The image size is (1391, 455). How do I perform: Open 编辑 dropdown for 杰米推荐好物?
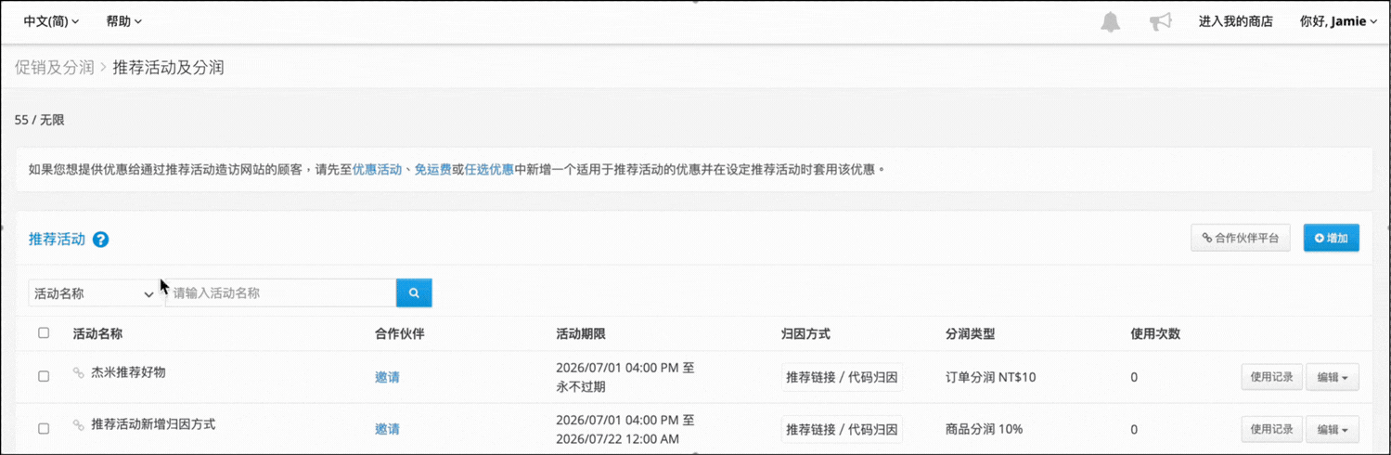pos(1333,377)
